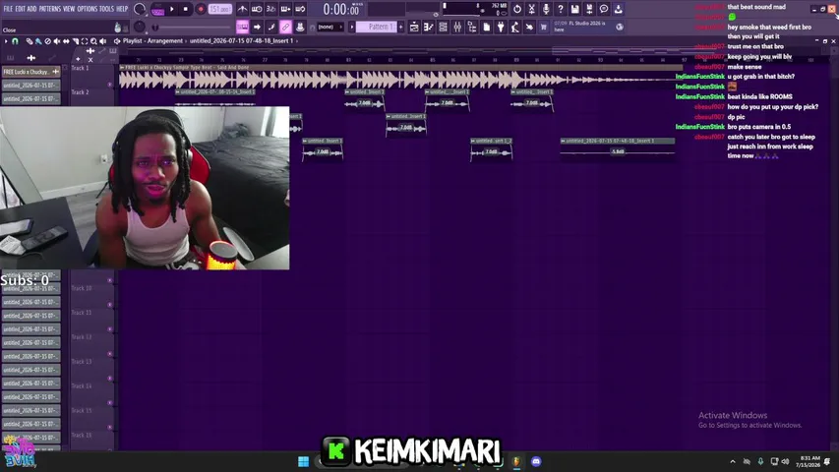Click the 0:00:00 time display
This screenshot has width=839, height=472.
tap(341, 9)
